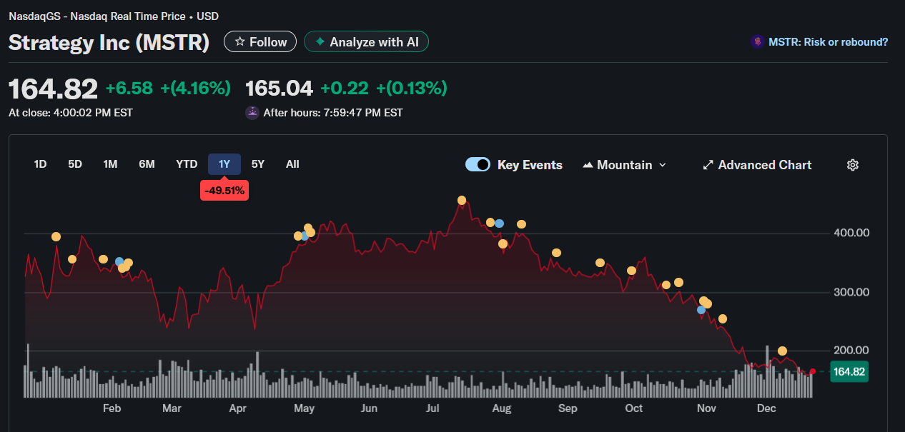905x432 pixels.
Task: Click the NasdaqGS exchange info text
Action: (114, 16)
